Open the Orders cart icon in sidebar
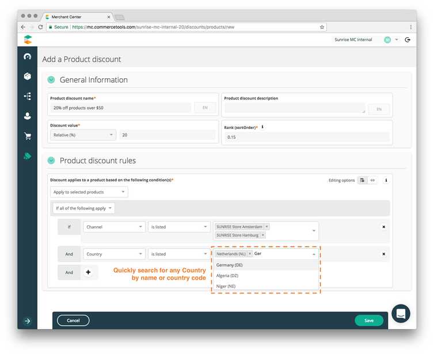Image resolution: width=434 pixels, height=354 pixels. [x=27, y=136]
